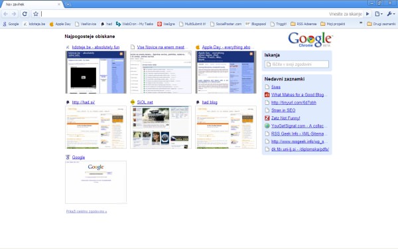Screen dimensions: 398x249
Task: Open Drugi zaznamki bookmarks folder
Action: coord(381,24)
